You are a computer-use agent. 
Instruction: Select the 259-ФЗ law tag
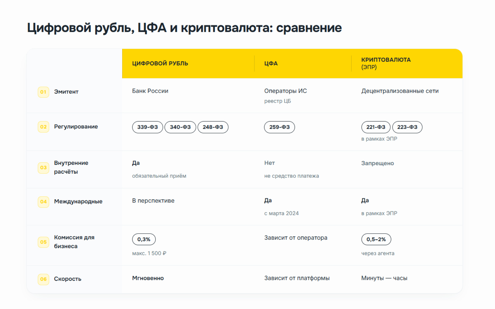279,127
